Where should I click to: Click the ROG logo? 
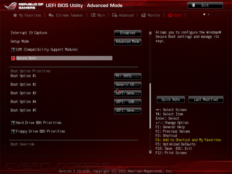pyautogui.click(x=11, y=6)
